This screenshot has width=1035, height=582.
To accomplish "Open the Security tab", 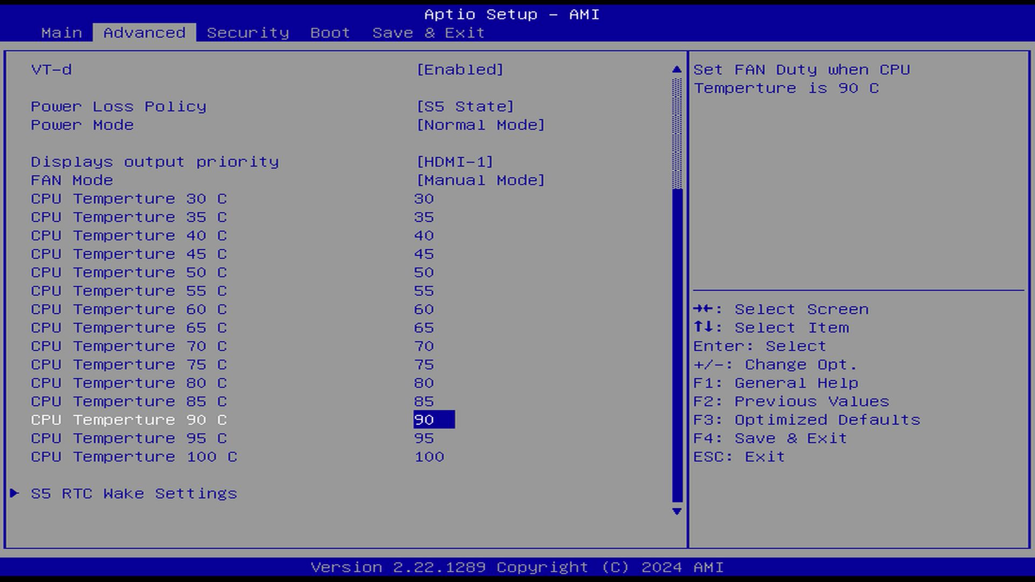I will (x=247, y=33).
